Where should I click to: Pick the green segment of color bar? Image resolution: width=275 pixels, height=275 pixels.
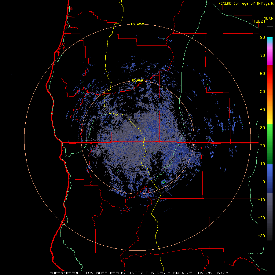270,144
